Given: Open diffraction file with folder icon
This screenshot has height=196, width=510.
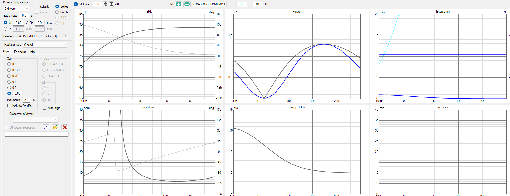Looking at the screenshot, I should pos(56,127).
